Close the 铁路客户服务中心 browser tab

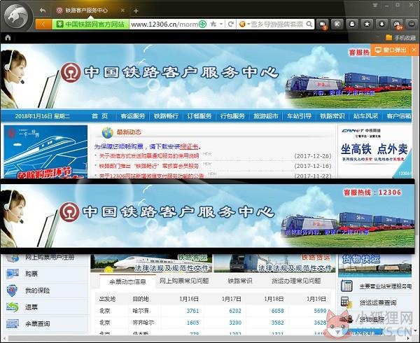(122, 10)
